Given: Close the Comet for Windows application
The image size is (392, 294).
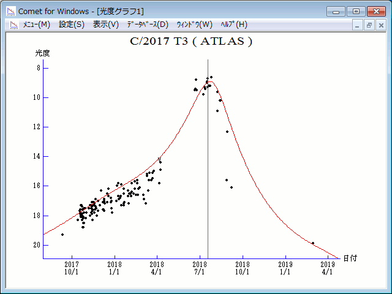Looking at the screenshot, I should (375, 10).
